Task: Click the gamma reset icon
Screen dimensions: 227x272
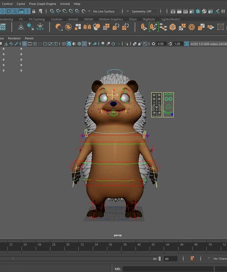Action: point(170,44)
